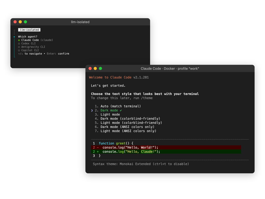The image size is (265, 199).
Task: Pick Dark mode (ANSI colors only)
Action: (124, 127)
